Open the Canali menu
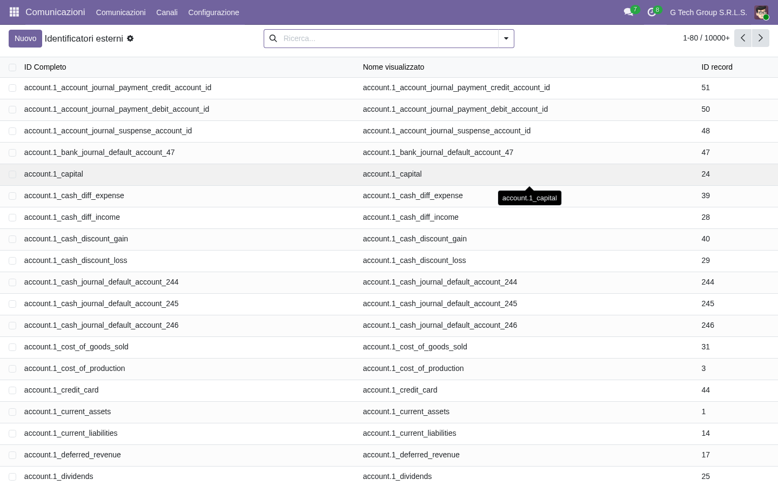778x486 pixels. 167,12
